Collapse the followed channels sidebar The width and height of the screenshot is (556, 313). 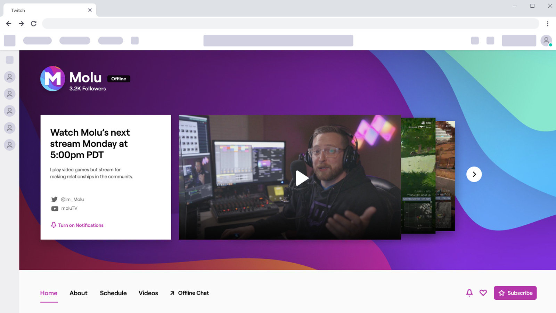[x=9, y=59]
